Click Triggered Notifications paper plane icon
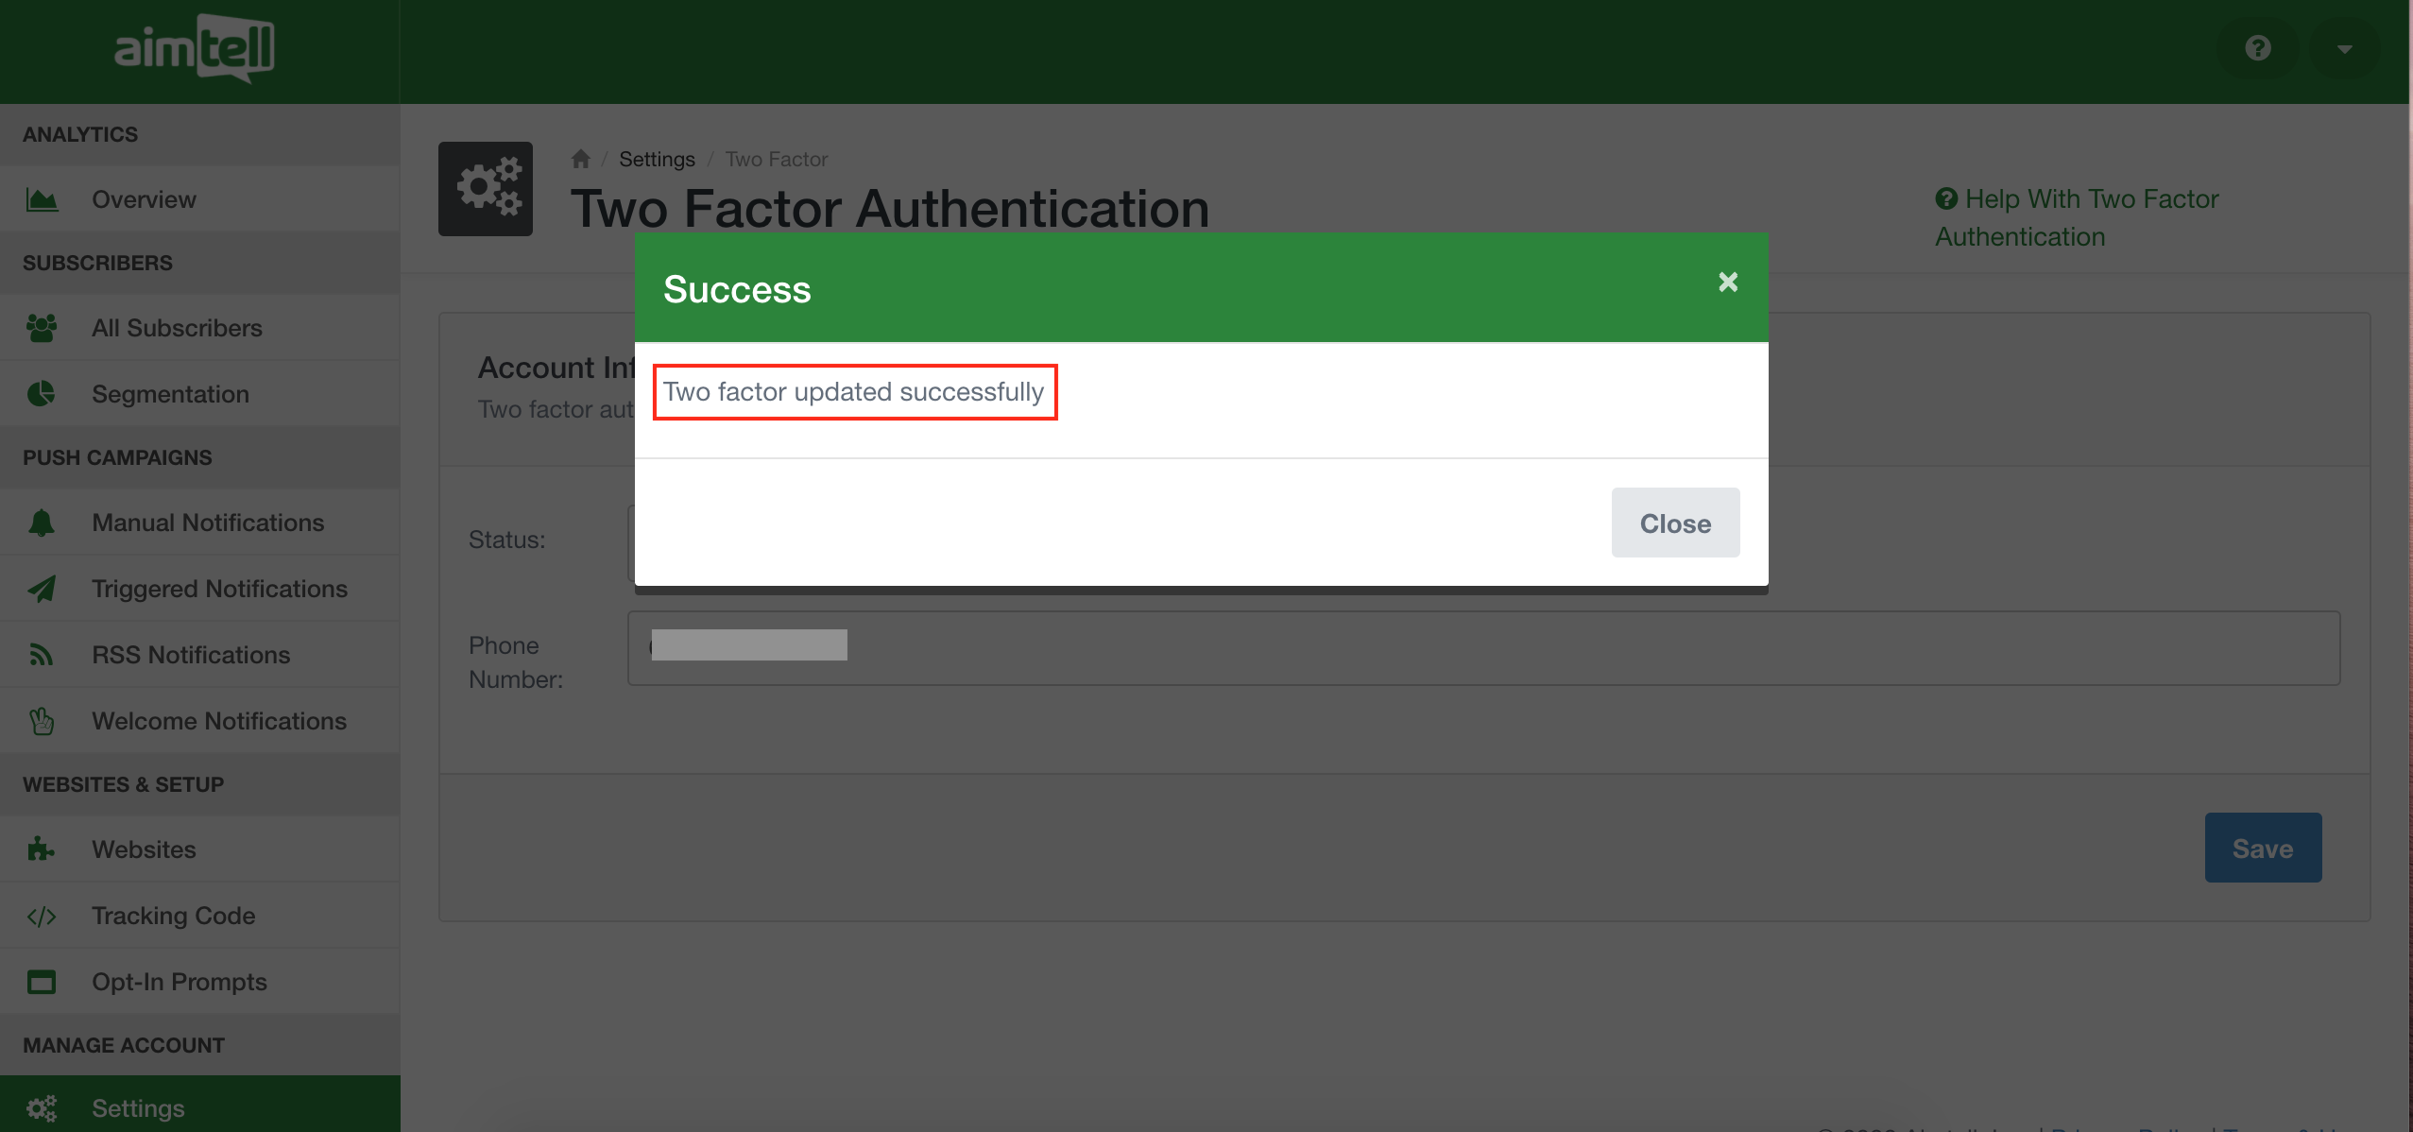The width and height of the screenshot is (2413, 1132). (x=42, y=589)
